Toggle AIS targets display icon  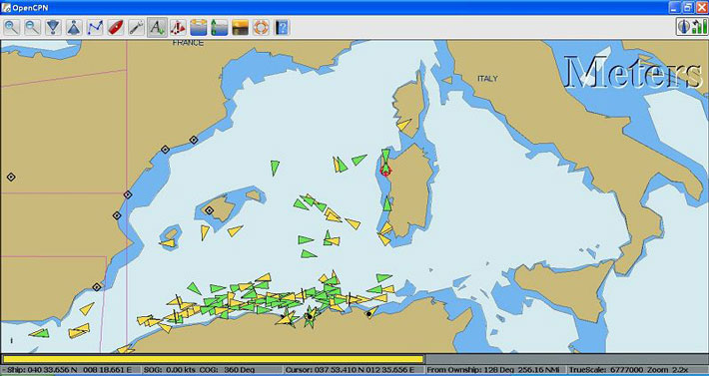[178, 28]
